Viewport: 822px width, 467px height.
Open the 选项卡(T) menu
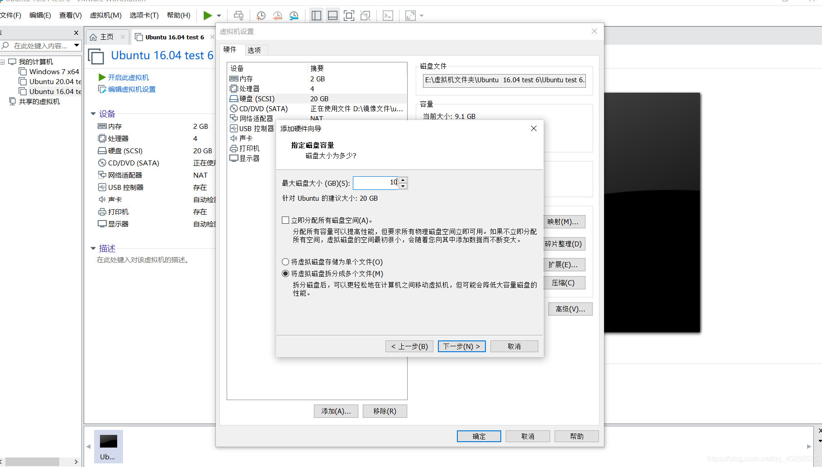coord(144,15)
